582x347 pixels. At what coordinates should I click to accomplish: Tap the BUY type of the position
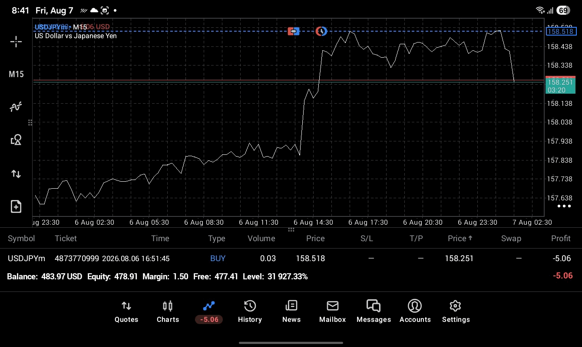coord(218,259)
